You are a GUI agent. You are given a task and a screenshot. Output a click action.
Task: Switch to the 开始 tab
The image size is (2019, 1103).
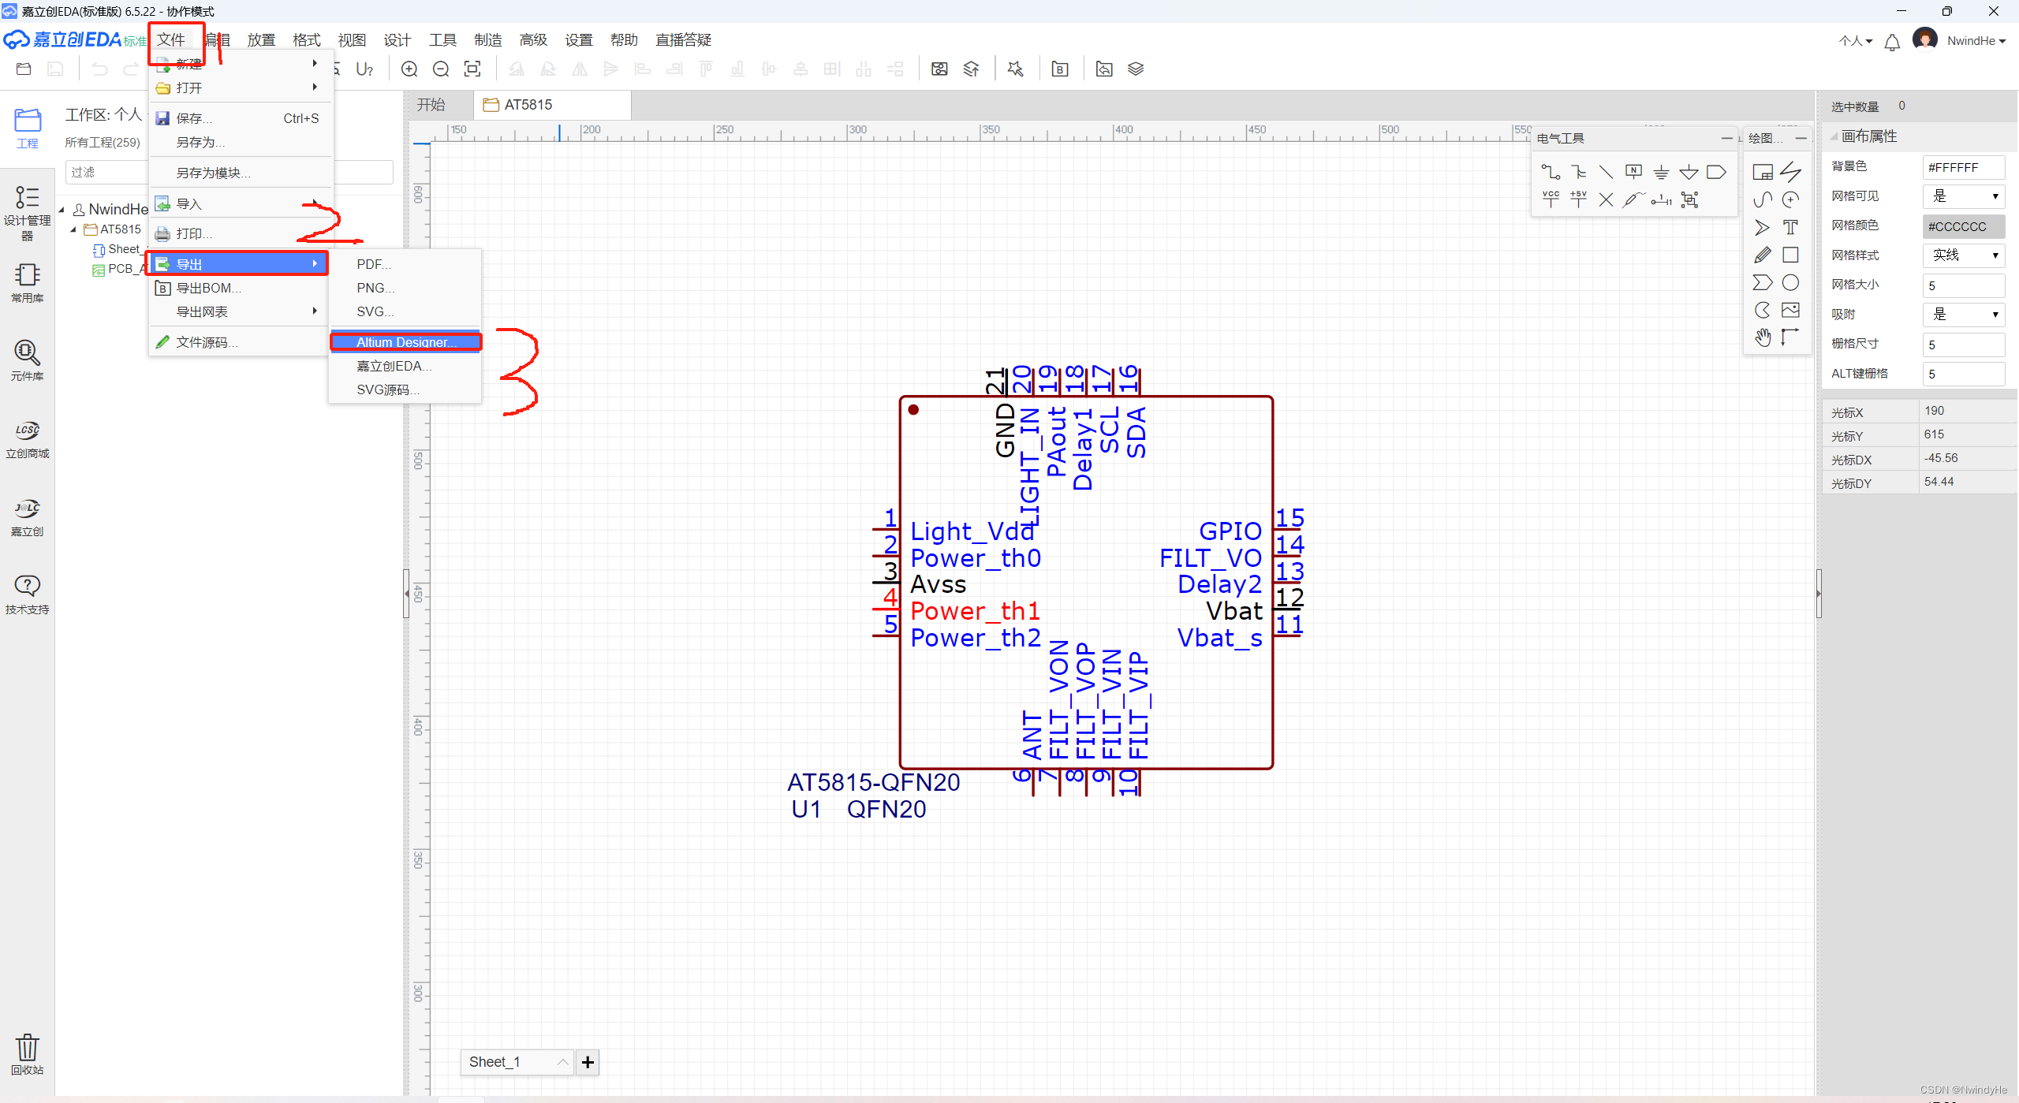[x=431, y=105]
